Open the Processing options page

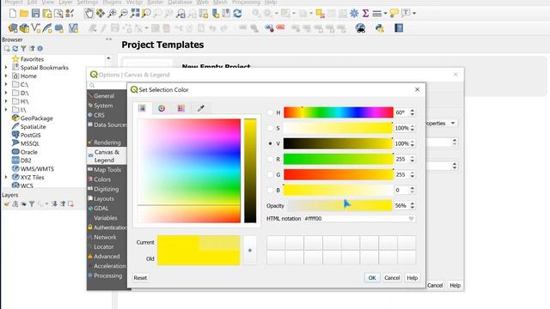tap(107, 276)
